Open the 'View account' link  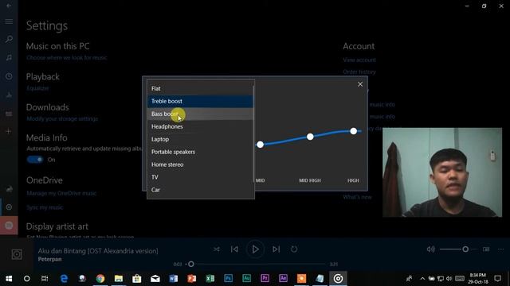tap(359, 60)
